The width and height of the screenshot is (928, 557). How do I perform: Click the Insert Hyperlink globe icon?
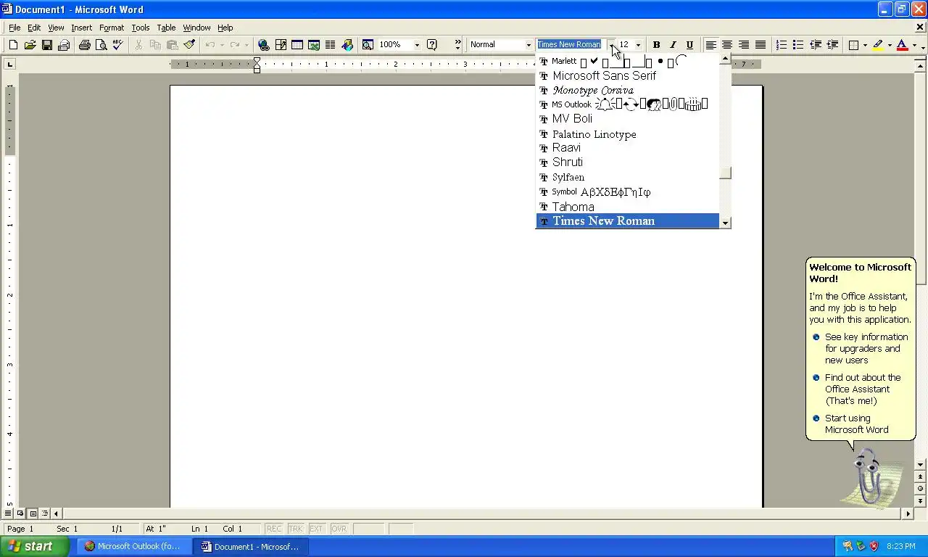pyautogui.click(x=264, y=45)
